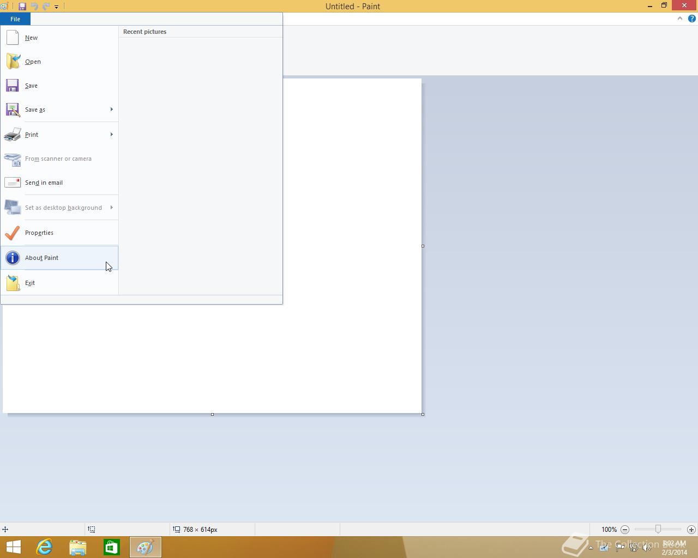Click the Open folder icon

pos(13,62)
